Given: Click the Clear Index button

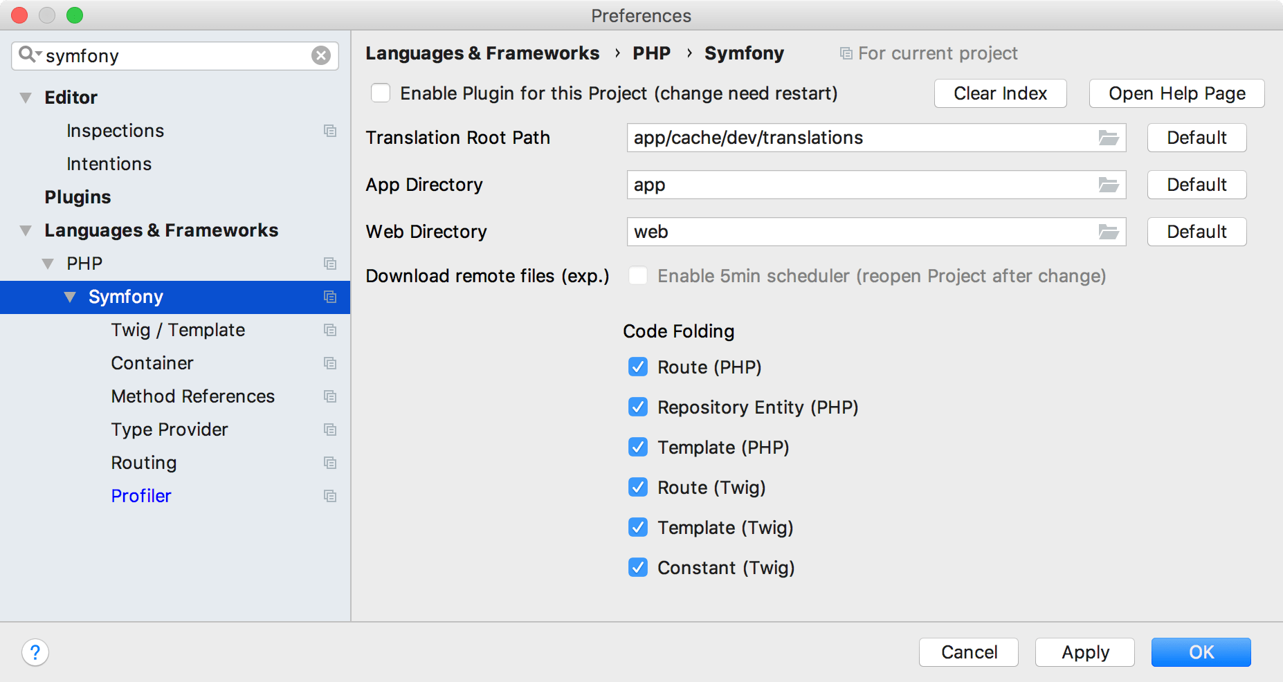Looking at the screenshot, I should coord(1000,93).
